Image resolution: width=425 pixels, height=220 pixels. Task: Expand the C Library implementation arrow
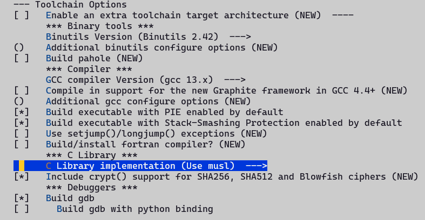[257, 166]
